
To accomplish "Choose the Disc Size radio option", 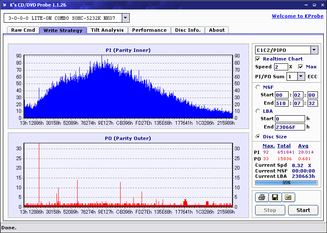I will point(258,137).
